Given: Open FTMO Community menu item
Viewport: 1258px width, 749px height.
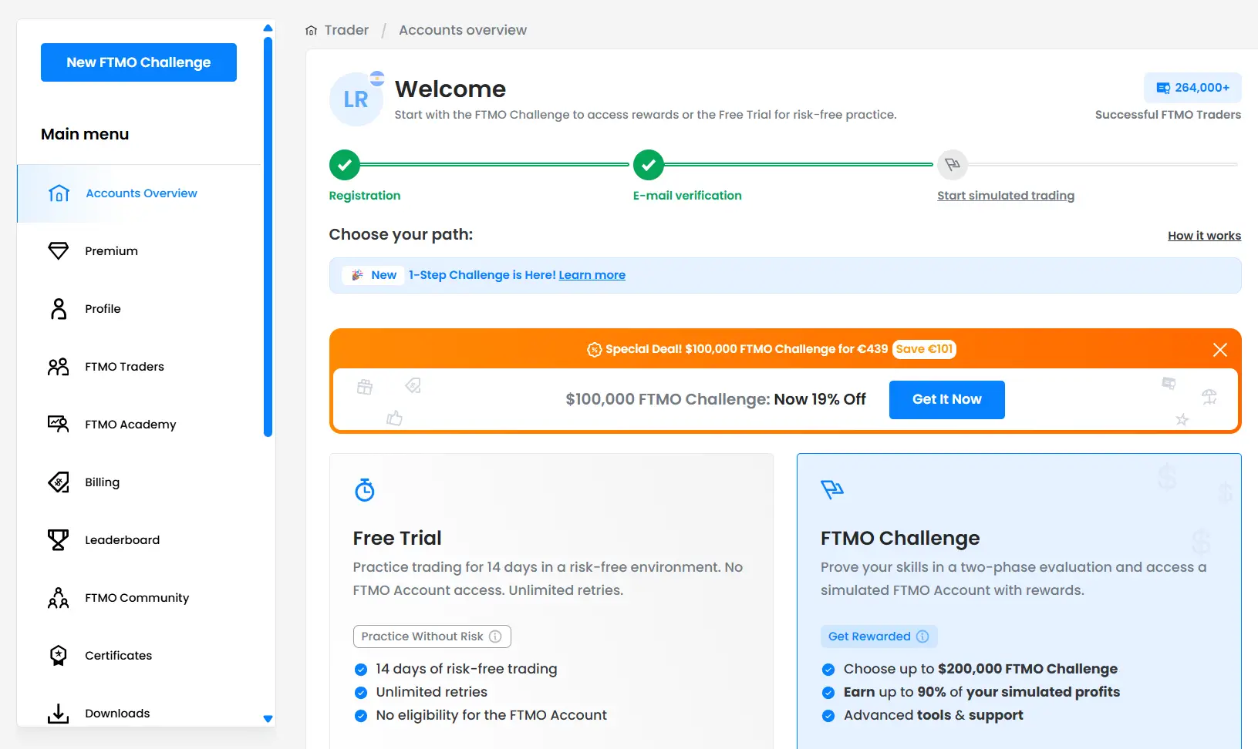Looking at the screenshot, I should click(x=140, y=598).
